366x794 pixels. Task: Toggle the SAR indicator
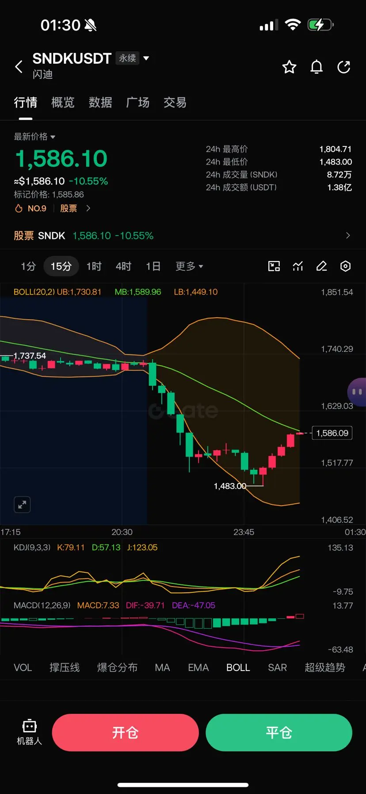tap(277, 667)
